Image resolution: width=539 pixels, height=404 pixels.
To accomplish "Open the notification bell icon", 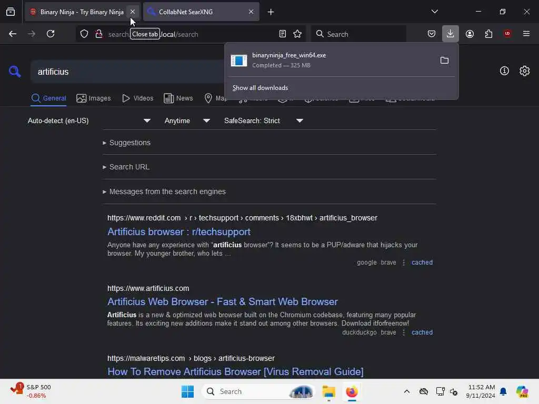I will tap(503, 391).
